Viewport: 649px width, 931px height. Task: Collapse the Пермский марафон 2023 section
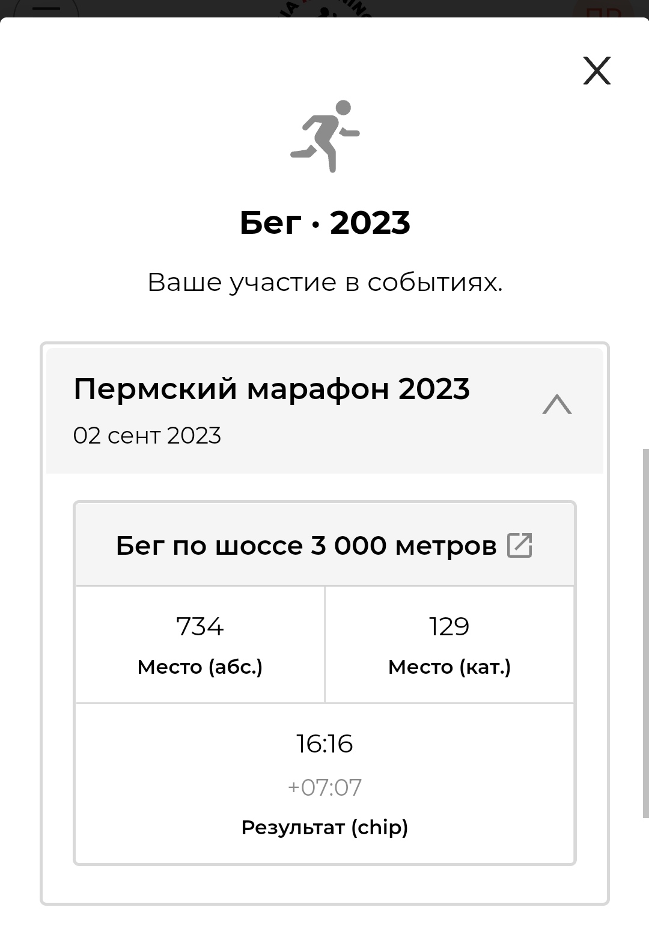click(557, 404)
